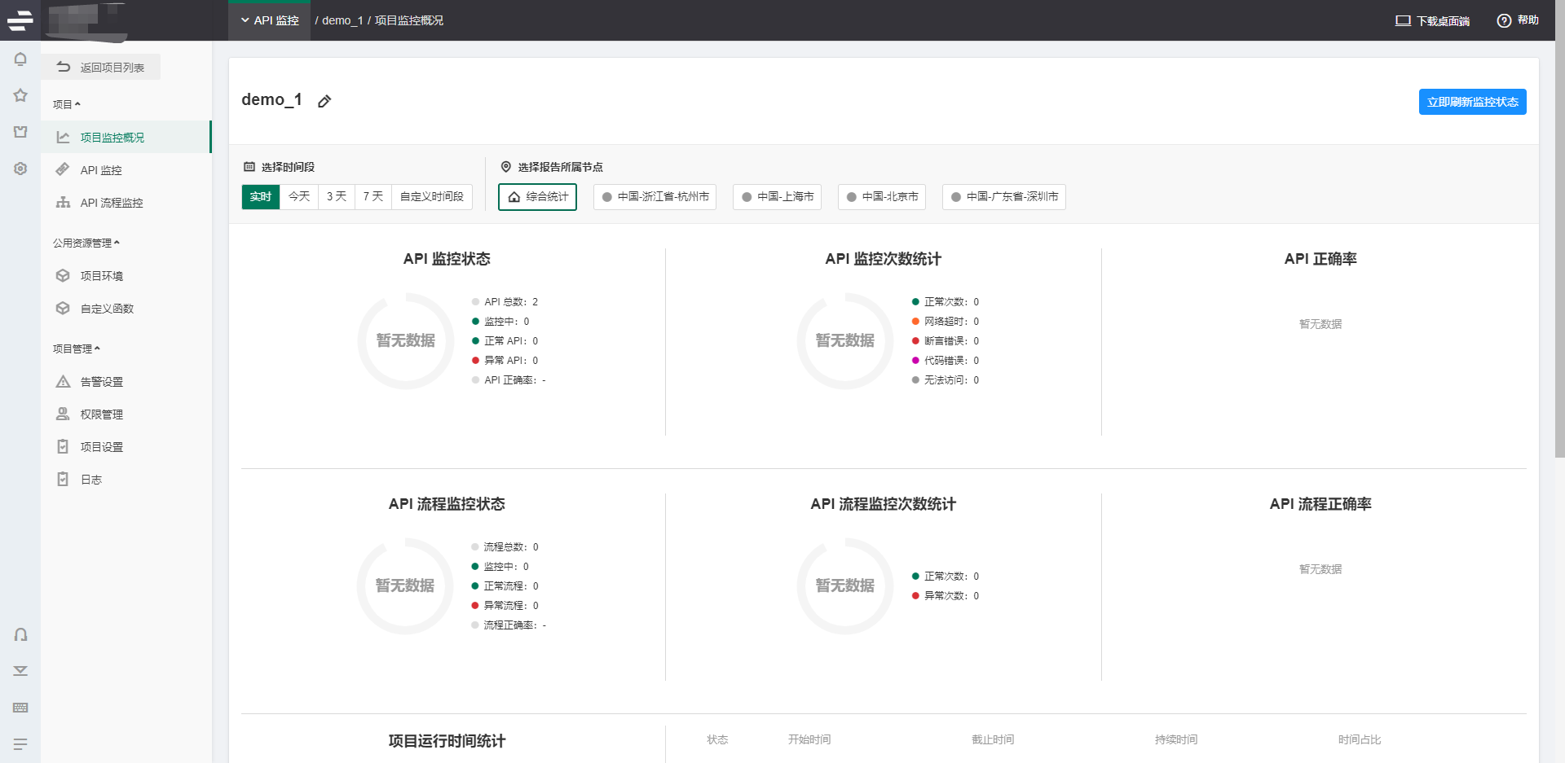Open the favorites star icon in left rail
1565x763 pixels.
[20, 95]
